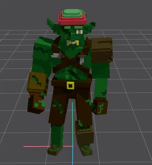Viewport: 152px width, 165px height.
Task: Click the goblin's white and yellow eye
Action: tap(79, 32)
